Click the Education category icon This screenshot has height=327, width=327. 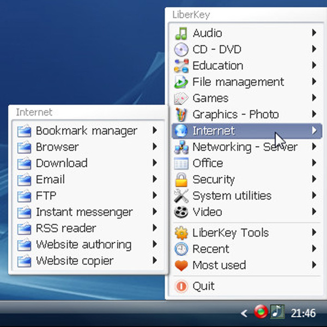coord(181,66)
